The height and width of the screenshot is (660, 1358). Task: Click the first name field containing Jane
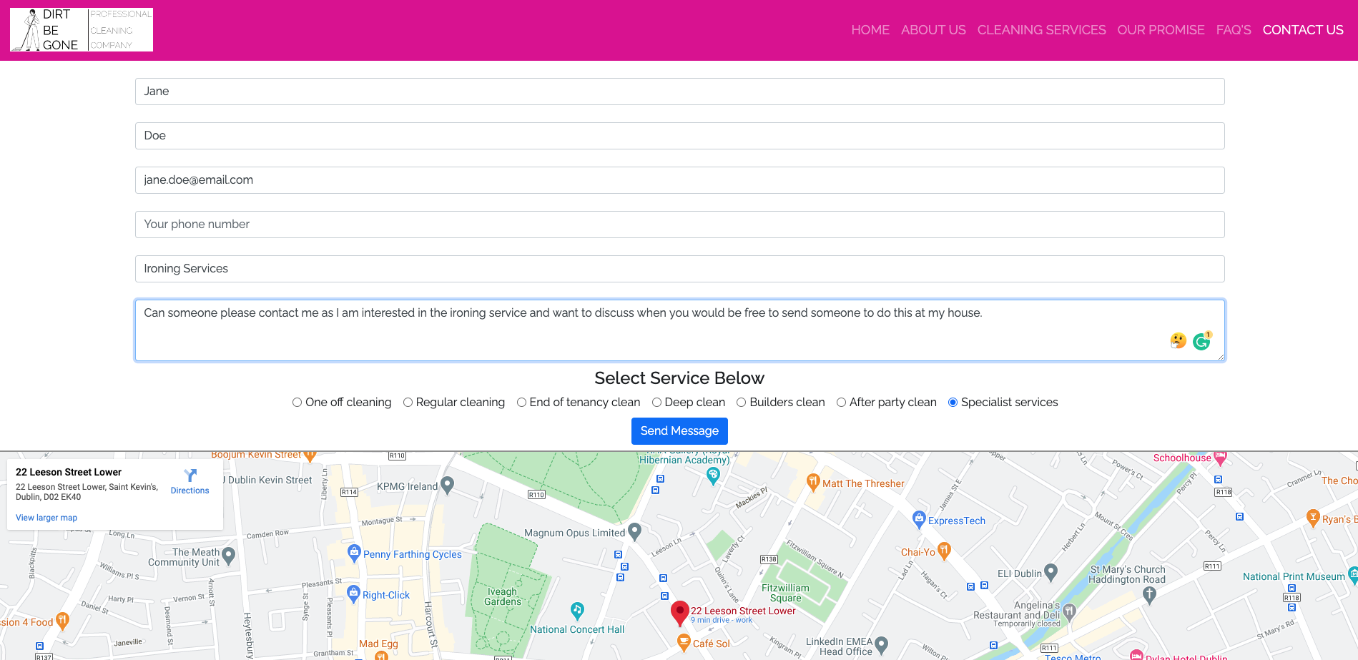click(x=679, y=92)
